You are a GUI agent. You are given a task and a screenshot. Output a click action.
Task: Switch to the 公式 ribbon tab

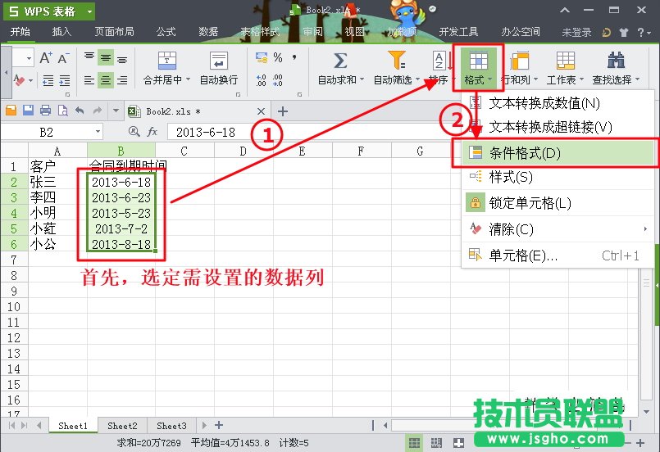[x=166, y=32]
